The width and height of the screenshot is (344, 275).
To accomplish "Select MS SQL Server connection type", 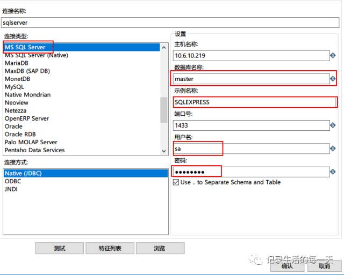I will [x=82, y=47].
